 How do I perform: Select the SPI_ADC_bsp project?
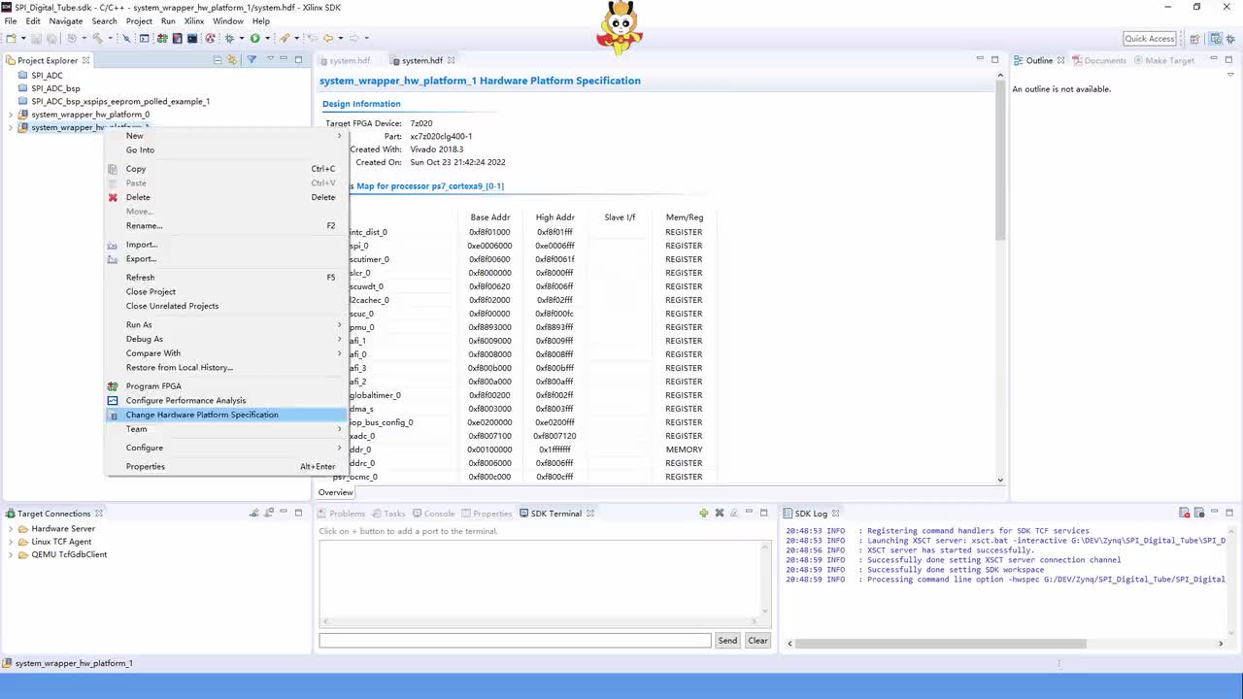pos(55,88)
